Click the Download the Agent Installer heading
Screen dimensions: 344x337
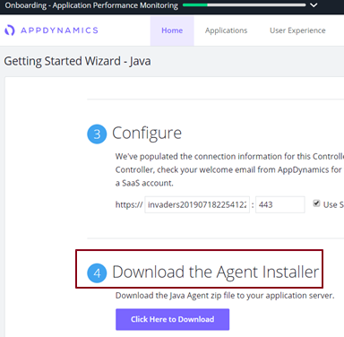tap(216, 272)
